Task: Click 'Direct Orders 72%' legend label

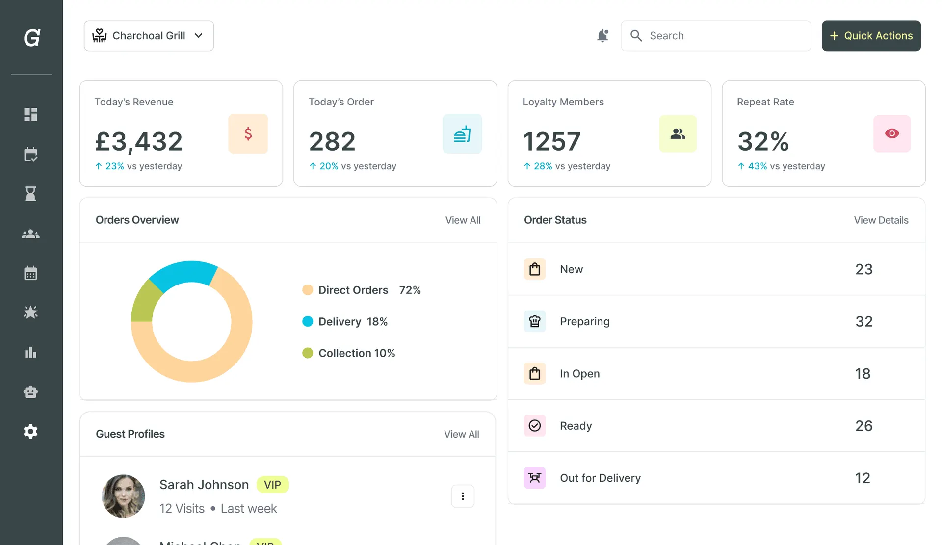Action: [x=369, y=290]
